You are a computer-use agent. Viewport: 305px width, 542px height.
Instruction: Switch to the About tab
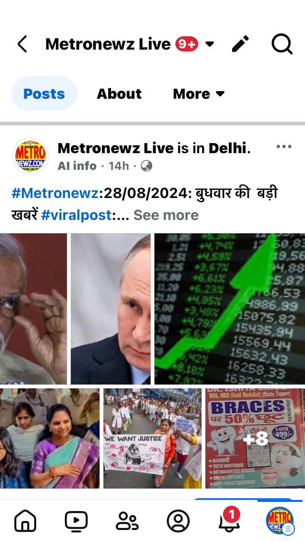(119, 94)
